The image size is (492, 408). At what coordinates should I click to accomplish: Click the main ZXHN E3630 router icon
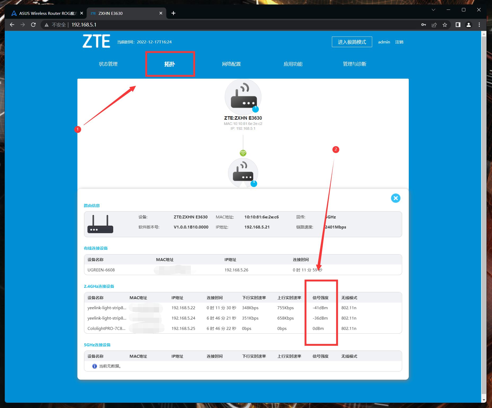tap(243, 97)
